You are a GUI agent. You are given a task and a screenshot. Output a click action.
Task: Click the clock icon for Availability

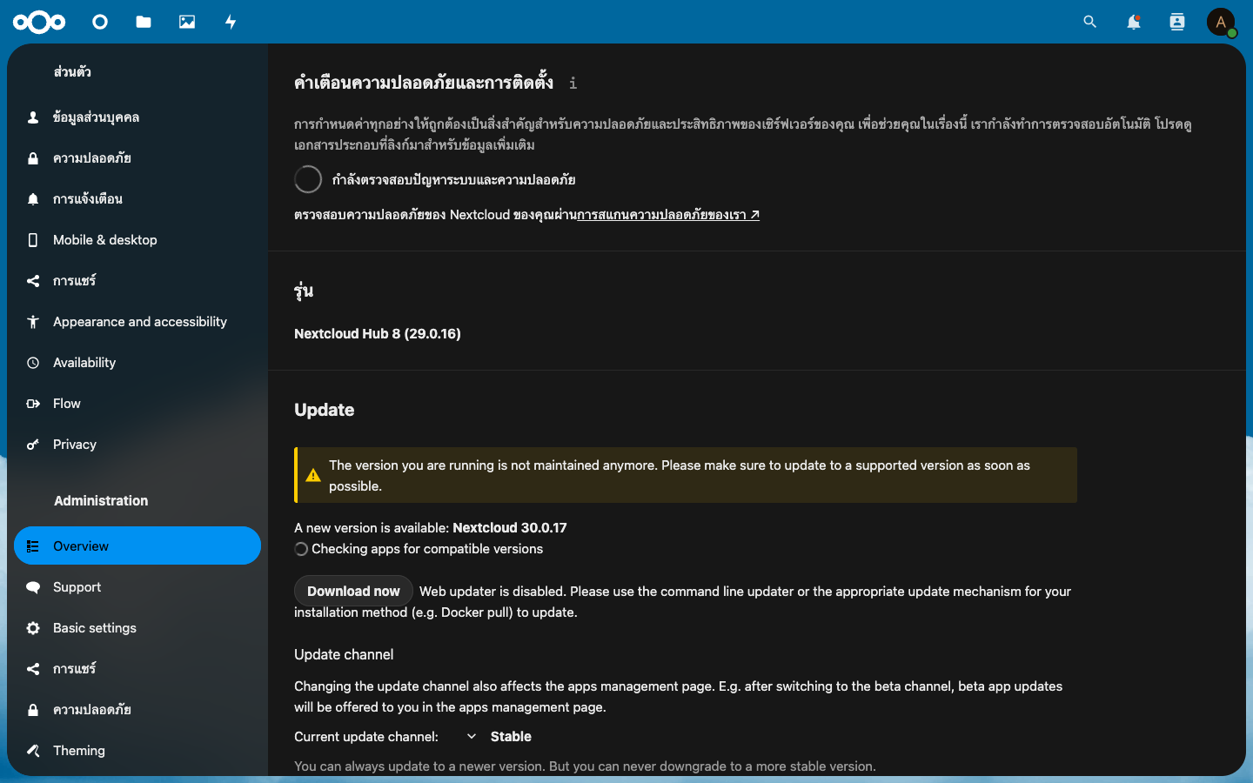[33, 363]
